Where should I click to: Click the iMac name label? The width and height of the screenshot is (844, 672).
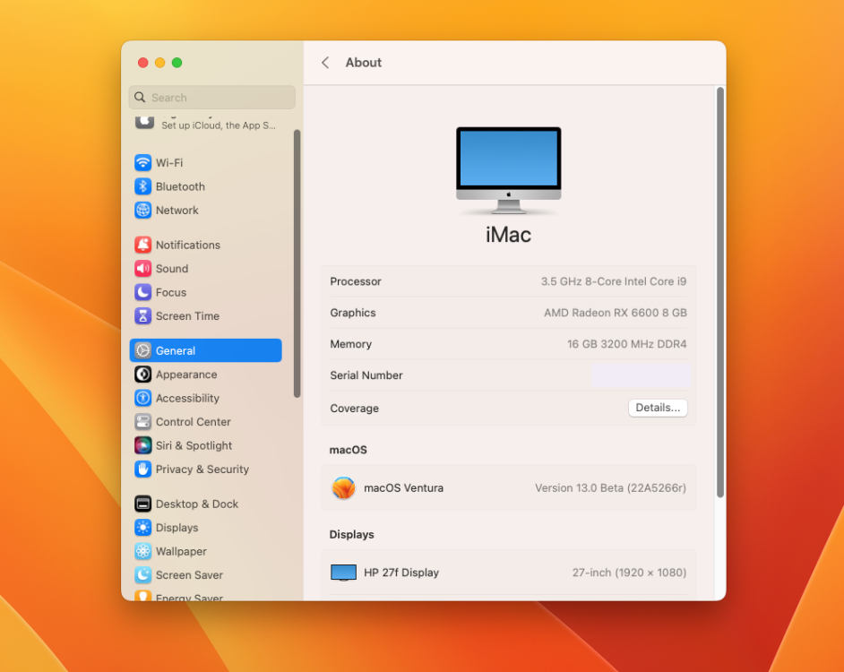click(x=509, y=235)
